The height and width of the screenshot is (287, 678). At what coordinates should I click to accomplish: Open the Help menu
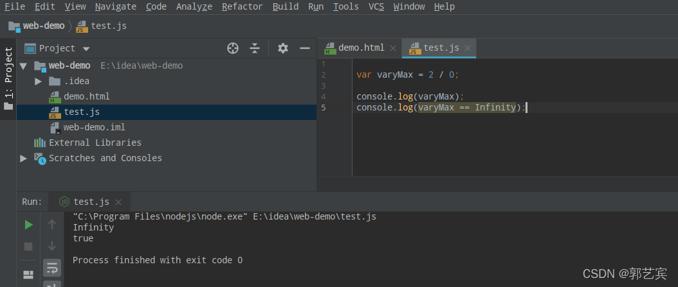coord(444,6)
